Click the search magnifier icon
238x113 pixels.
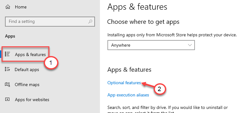click(x=90, y=22)
